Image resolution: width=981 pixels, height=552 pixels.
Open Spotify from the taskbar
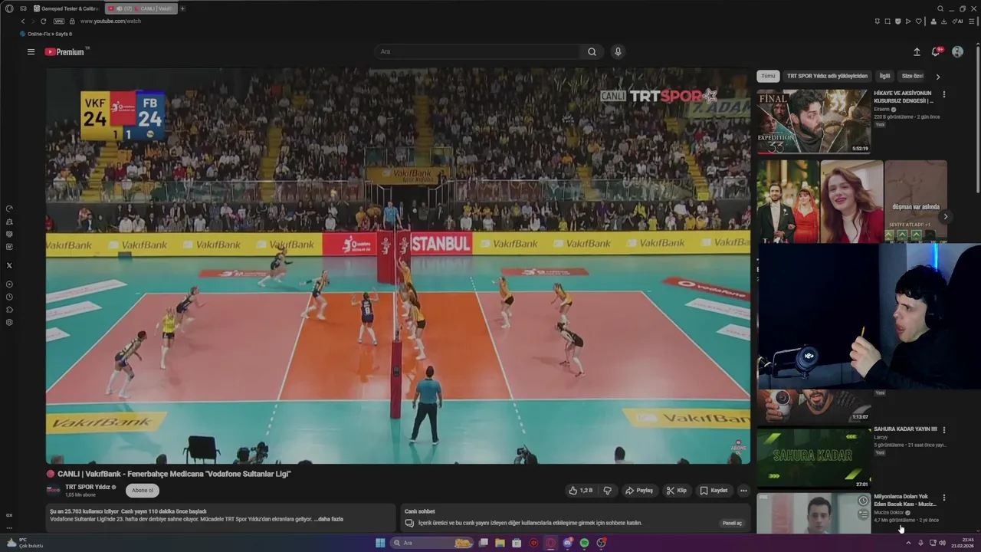[584, 543]
